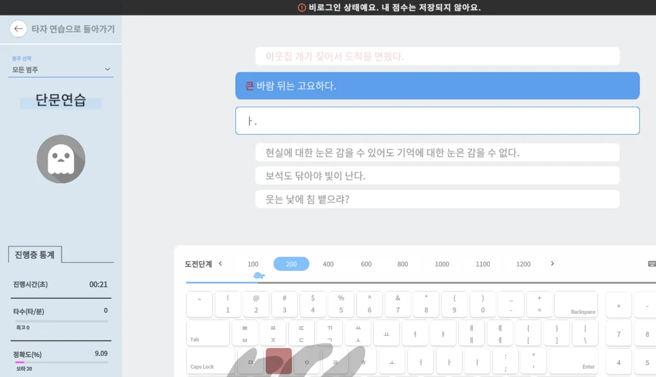This screenshot has height=377, width=656.
Task: Open the 범주 선택 category dropdown
Action: [61, 69]
